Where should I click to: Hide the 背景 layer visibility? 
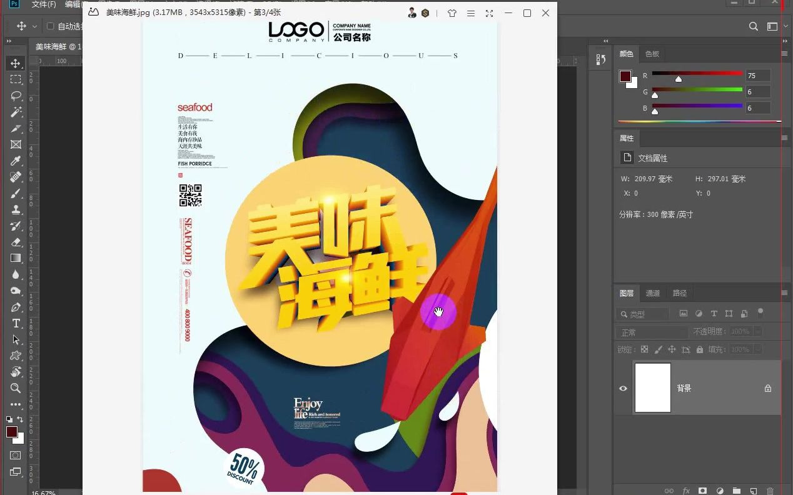(x=623, y=388)
